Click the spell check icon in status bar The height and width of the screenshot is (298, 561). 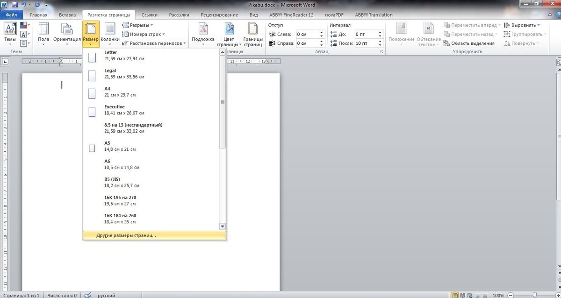[x=86, y=295]
